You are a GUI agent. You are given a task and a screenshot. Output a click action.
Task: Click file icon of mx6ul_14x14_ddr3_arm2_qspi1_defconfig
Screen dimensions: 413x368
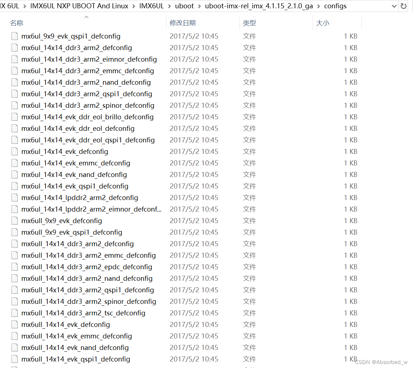coord(15,94)
